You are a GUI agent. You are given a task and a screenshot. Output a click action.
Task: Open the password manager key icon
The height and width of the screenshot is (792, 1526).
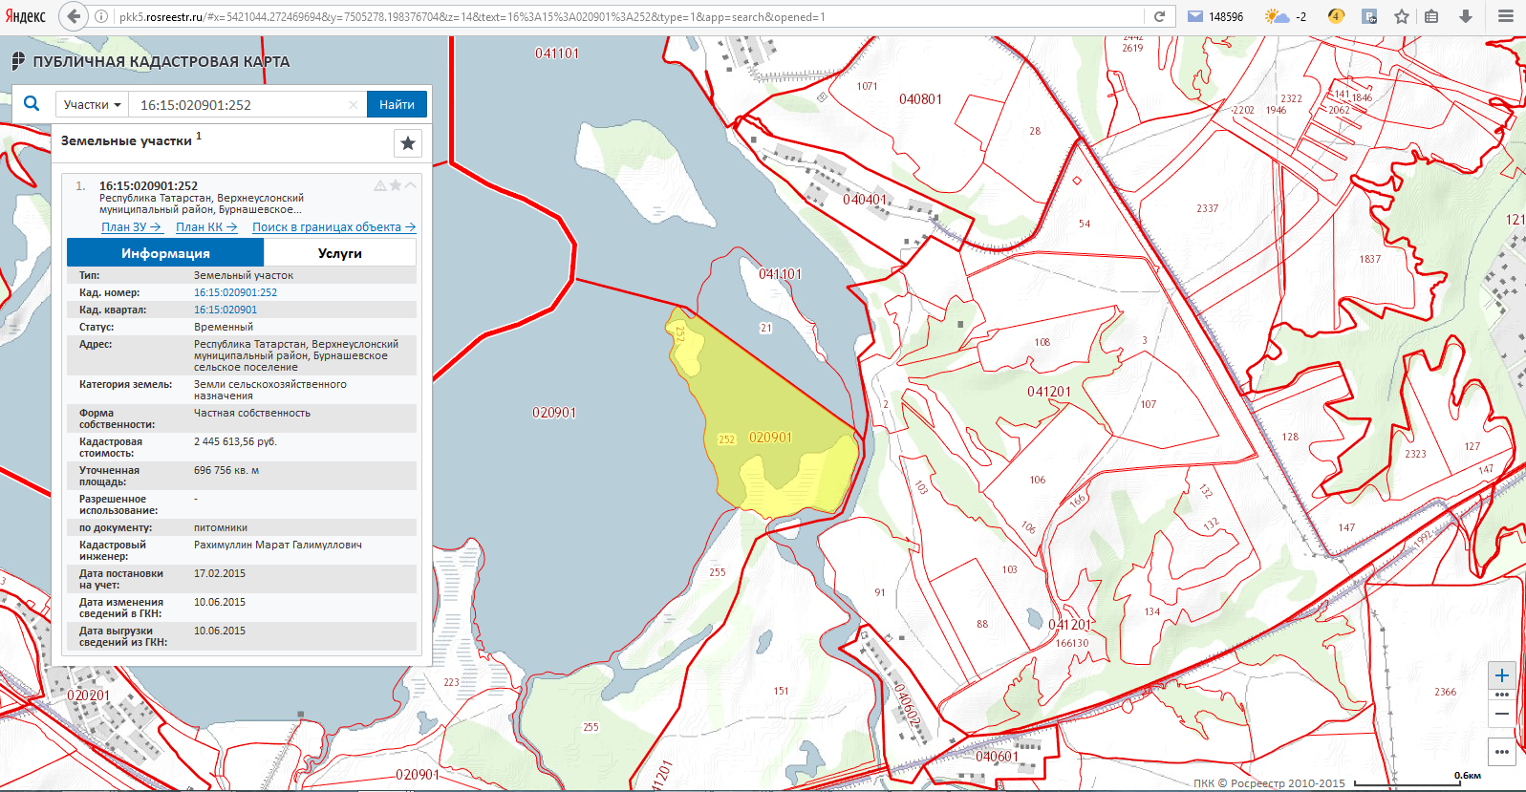(1369, 16)
